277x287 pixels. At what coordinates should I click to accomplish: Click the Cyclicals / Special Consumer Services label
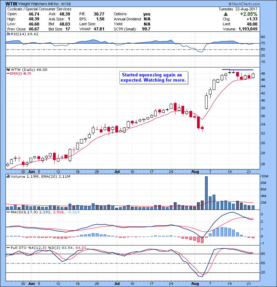pyautogui.click(x=39, y=9)
